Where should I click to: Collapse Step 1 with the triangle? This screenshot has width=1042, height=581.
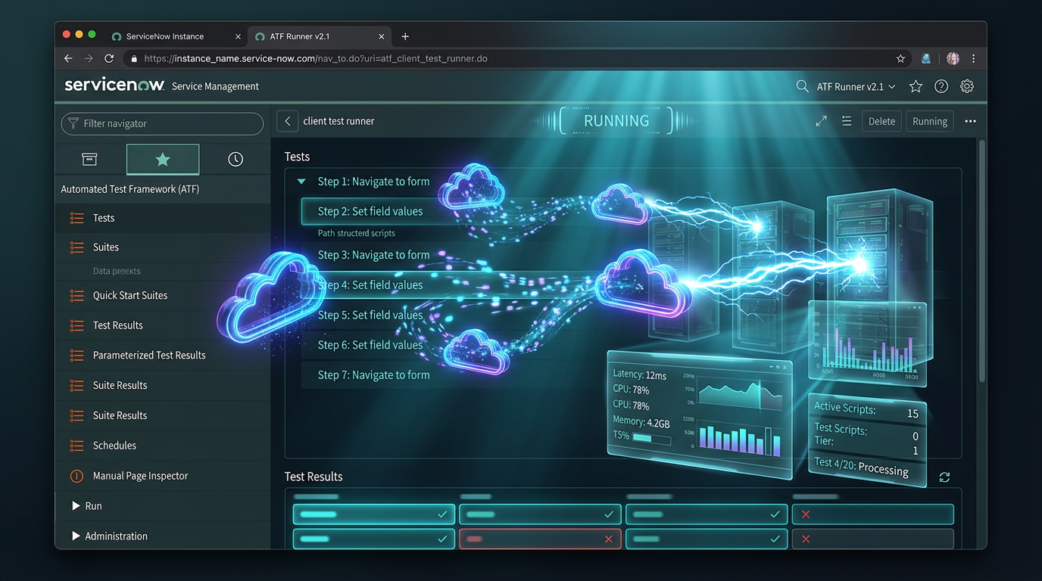pos(301,182)
